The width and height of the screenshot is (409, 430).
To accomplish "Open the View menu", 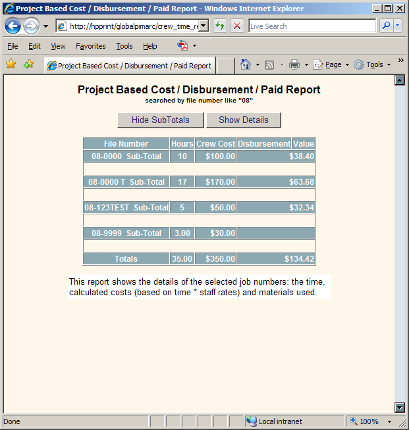I will pos(58,46).
